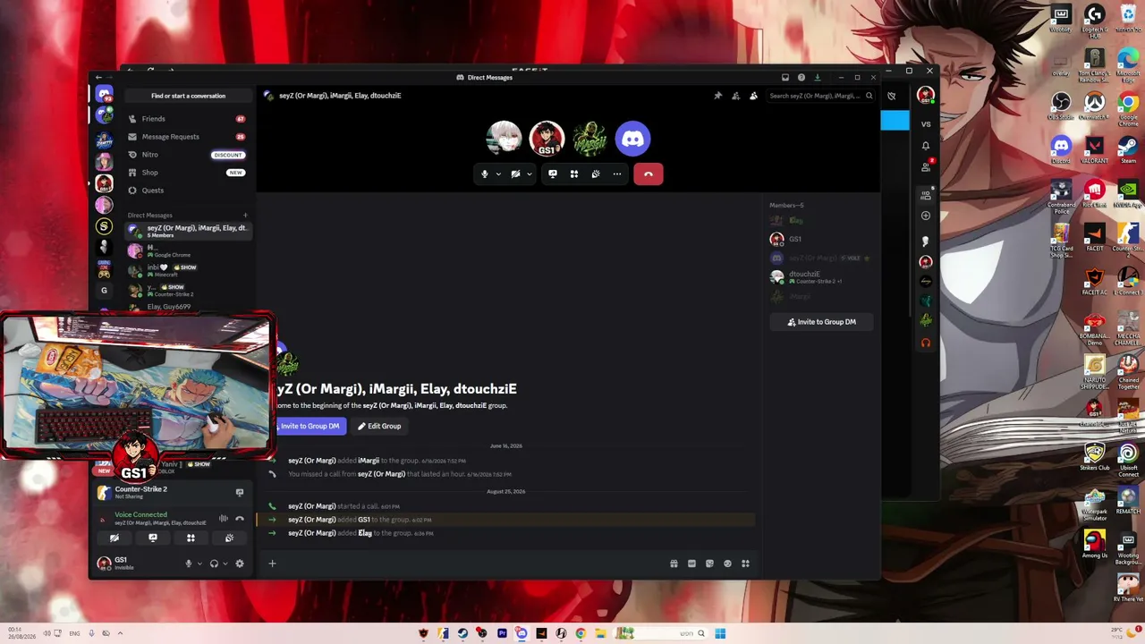Expand camera options arrow in call controls
This screenshot has width=1145, height=644.
coord(529,174)
